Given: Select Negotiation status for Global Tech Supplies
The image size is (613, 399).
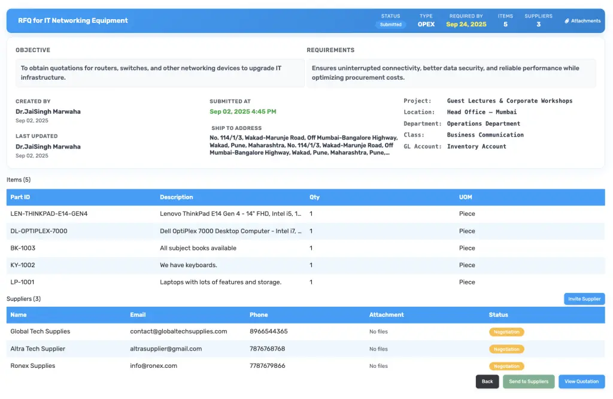Looking at the screenshot, I should point(506,332).
